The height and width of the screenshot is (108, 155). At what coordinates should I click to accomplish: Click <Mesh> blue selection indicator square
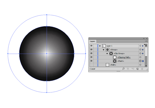pyautogui.click(x=143, y=61)
